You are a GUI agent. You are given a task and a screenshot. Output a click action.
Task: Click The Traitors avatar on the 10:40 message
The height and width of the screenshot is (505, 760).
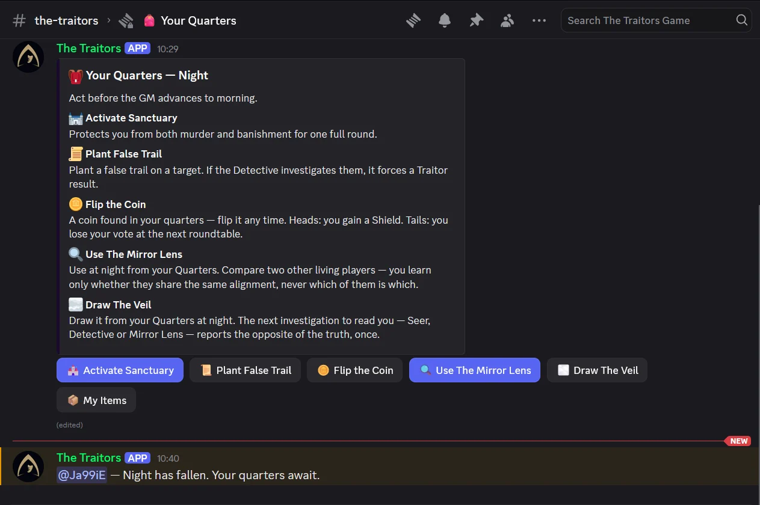click(28, 467)
